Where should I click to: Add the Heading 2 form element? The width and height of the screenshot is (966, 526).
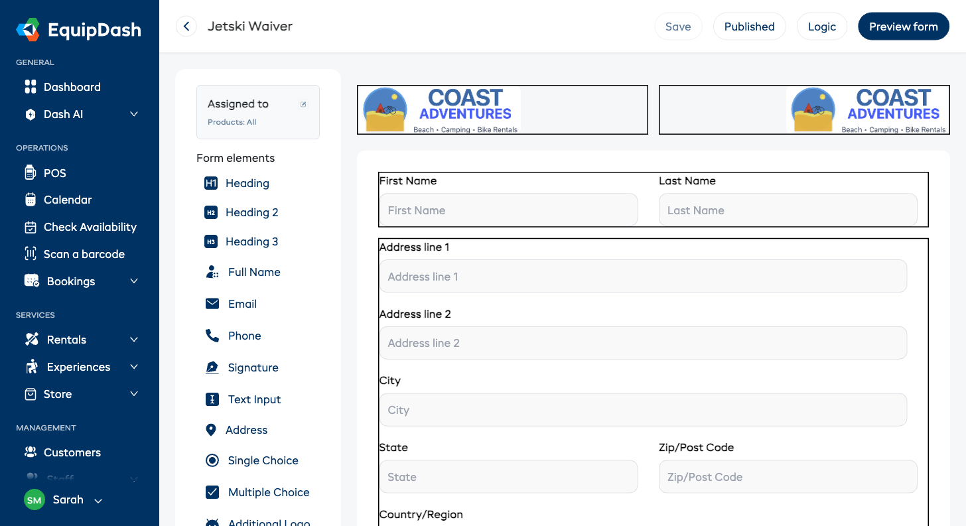[x=251, y=212]
